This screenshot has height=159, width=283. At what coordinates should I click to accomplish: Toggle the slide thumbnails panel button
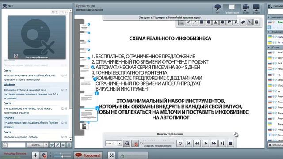coord(127,144)
